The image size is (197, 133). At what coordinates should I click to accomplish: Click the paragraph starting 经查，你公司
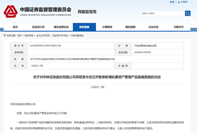pyautogui.click(x=42, y=113)
